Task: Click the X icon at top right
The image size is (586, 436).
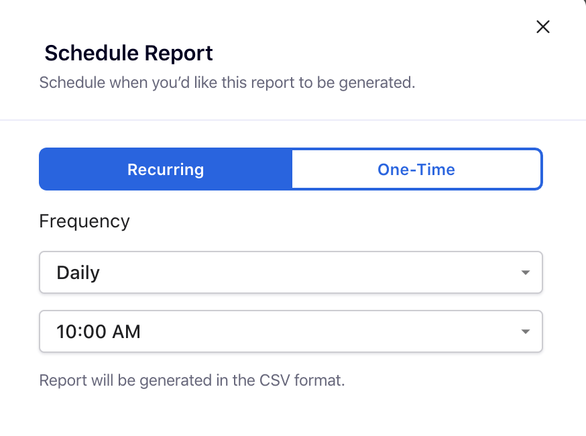Action: [543, 27]
